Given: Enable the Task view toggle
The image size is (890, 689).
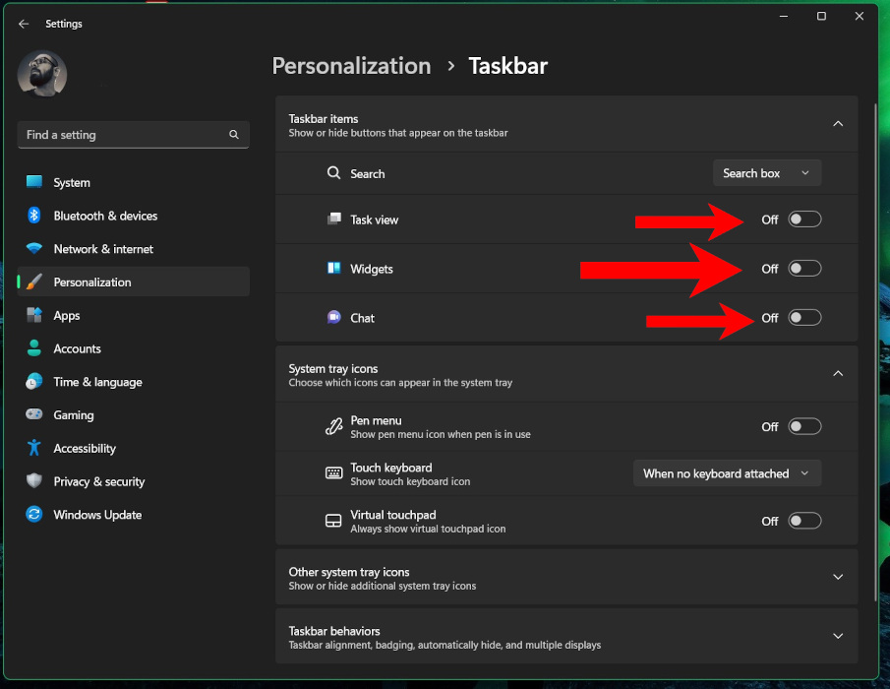Looking at the screenshot, I should tap(804, 219).
